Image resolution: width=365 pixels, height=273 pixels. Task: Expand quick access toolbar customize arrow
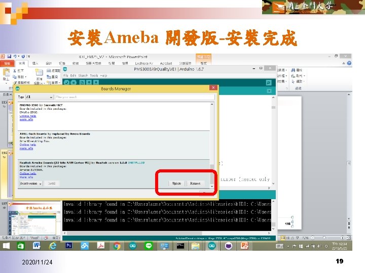pyautogui.click(x=28, y=57)
